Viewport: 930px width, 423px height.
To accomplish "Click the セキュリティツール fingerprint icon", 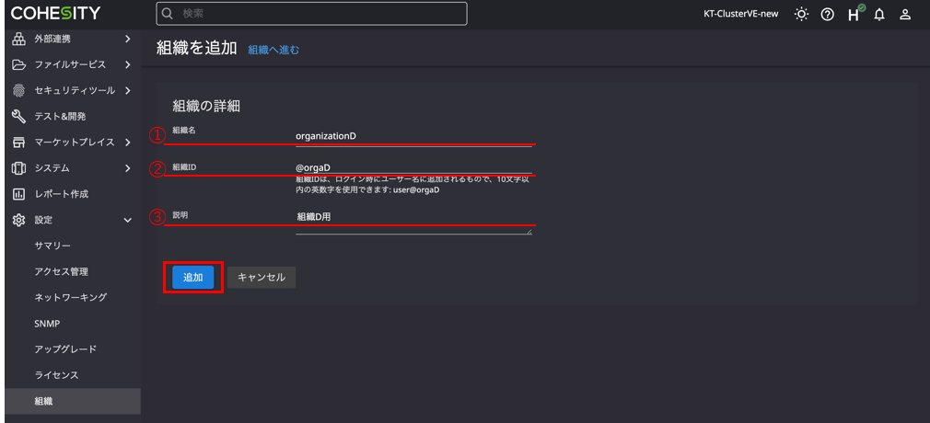I will (19, 91).
